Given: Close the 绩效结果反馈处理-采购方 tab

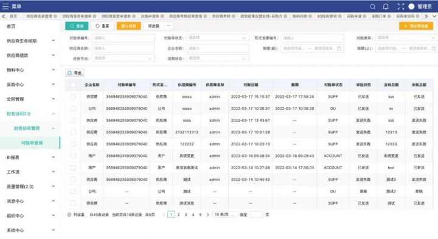Looking at the screenshot, I should (x=285, y=16).
